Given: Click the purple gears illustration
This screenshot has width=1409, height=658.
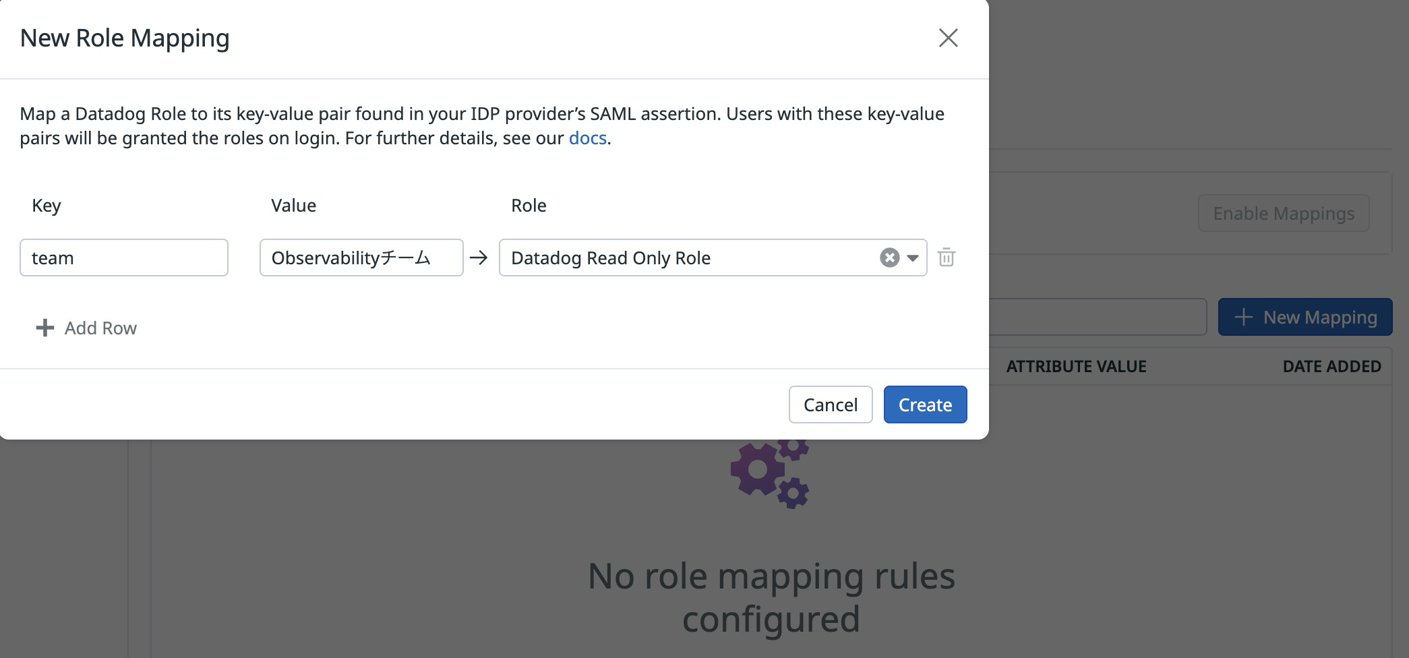Looking at the screenshot, I should 769,472.
